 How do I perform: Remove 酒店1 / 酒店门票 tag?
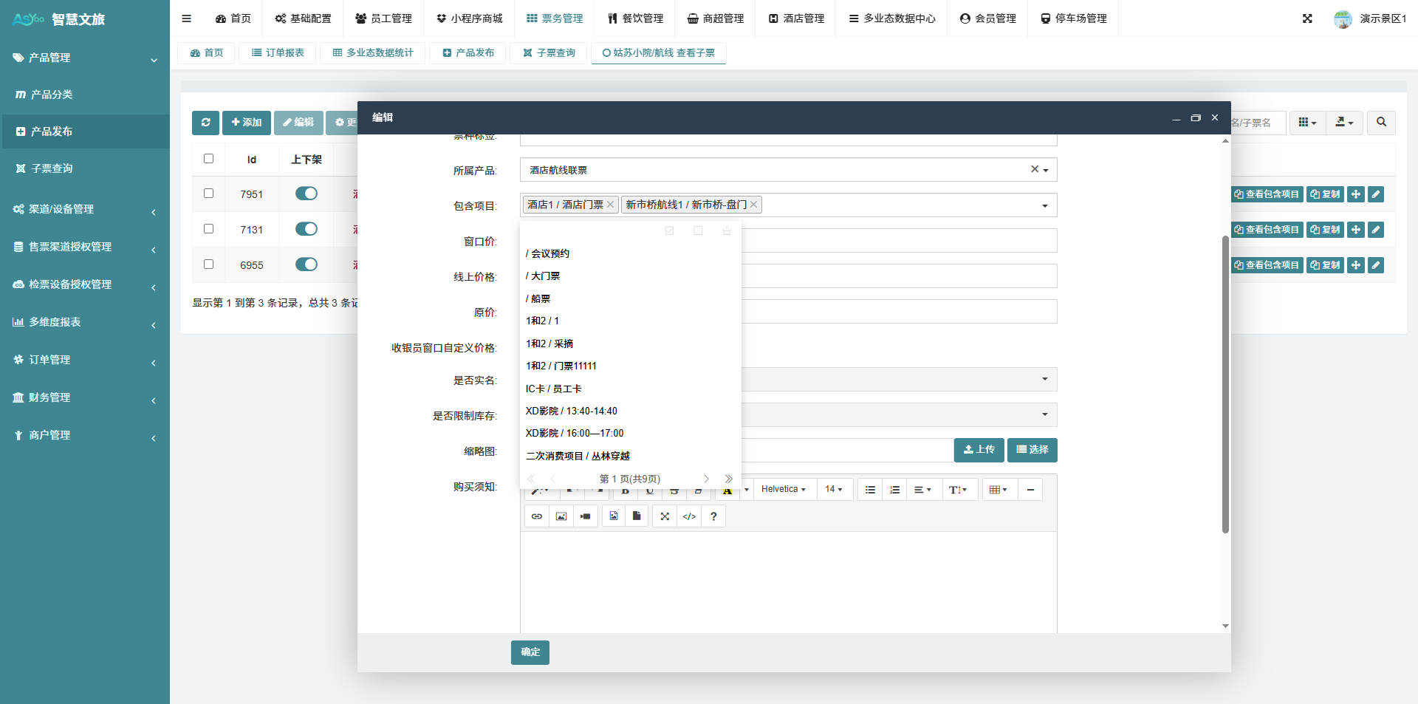pos(610,205)
